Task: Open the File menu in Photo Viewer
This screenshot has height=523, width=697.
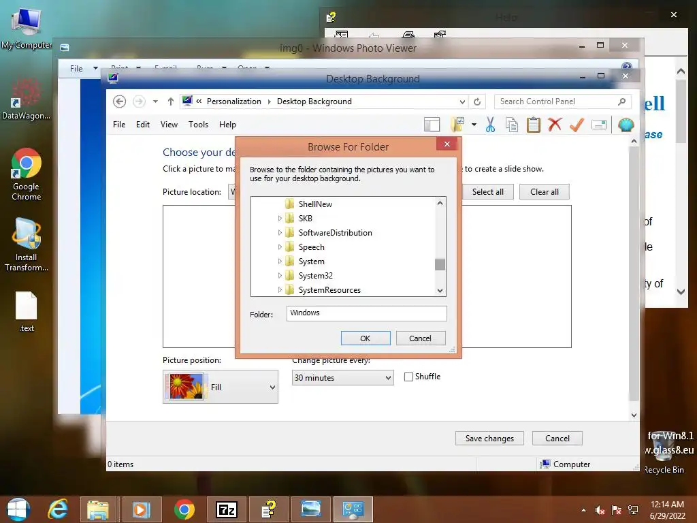Action: (76, 69)
